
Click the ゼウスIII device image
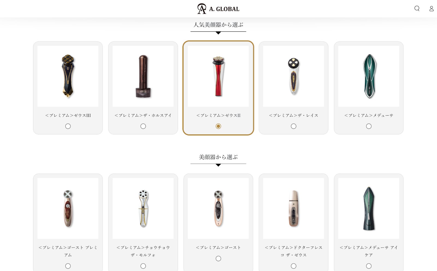tap(68, 76)
